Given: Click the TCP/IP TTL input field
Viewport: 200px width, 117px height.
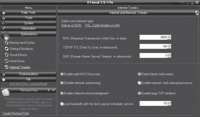Looking at the screenshot, I should pyautogui.click(x=153, y=46).
